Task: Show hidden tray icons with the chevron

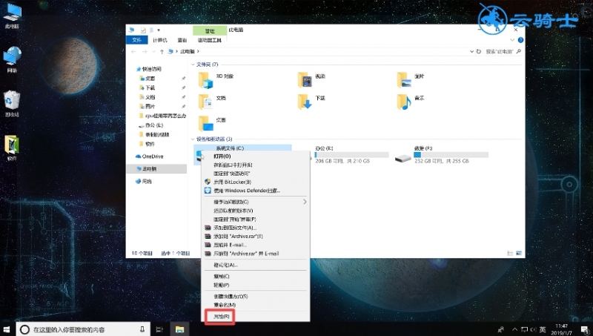Action: pyautogui.click(x=514, y=329)
